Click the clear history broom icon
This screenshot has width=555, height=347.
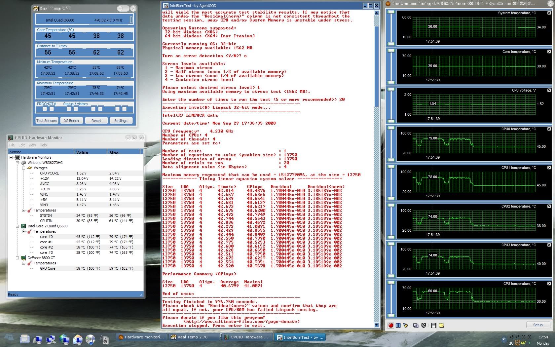click(405, 326)
